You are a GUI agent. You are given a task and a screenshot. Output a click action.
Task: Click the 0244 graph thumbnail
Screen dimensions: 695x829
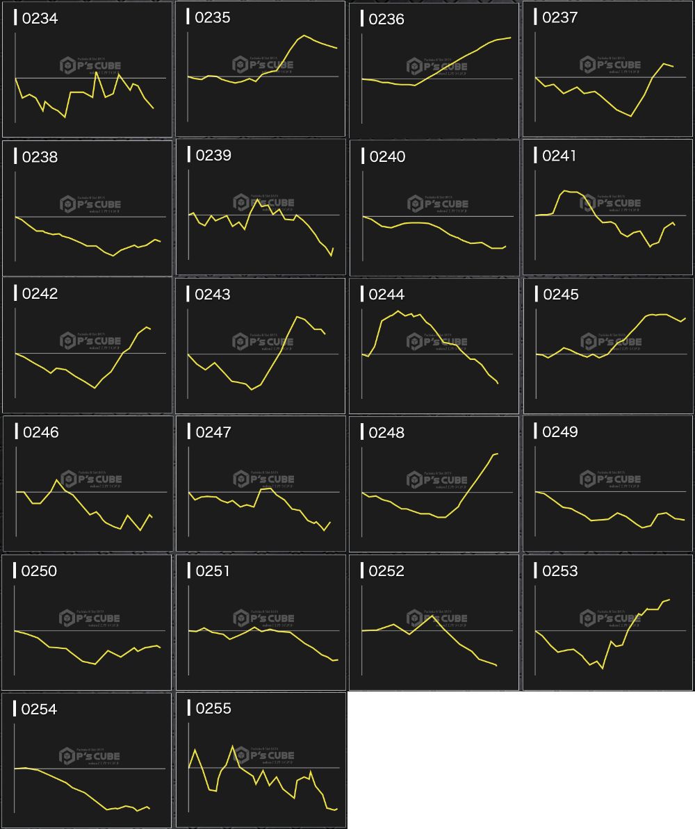click(434, 345)
